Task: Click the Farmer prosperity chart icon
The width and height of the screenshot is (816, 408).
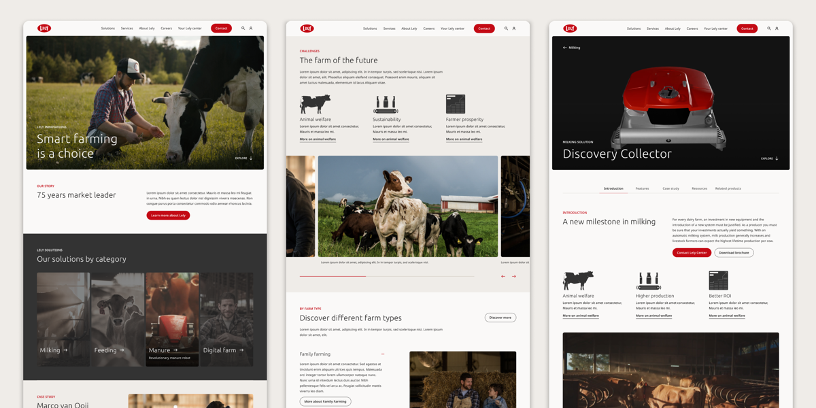Action: coord(455,104)
